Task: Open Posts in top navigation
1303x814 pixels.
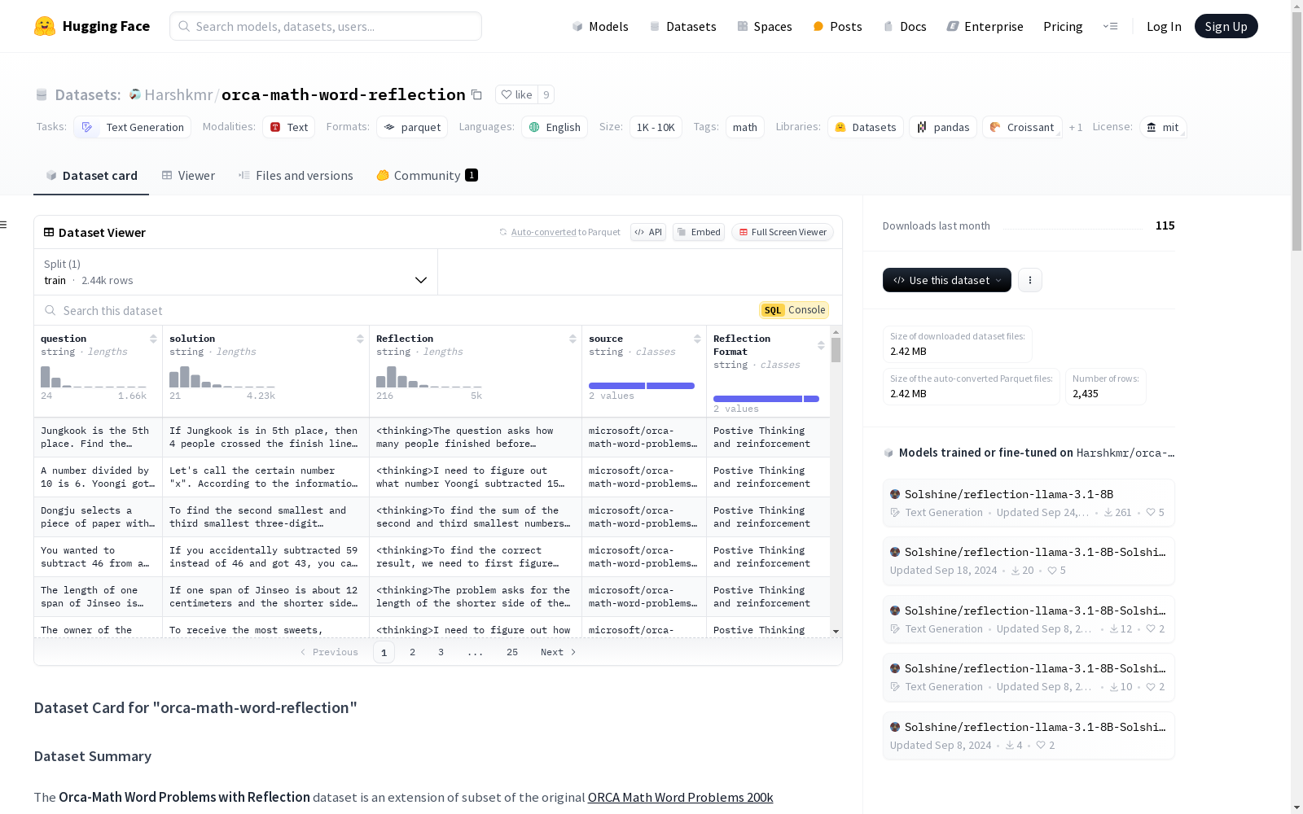Action: 838,26
